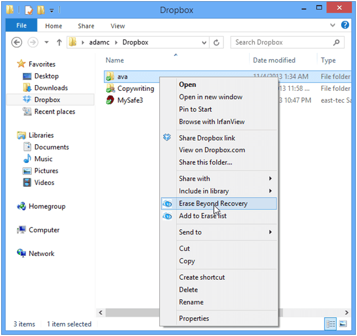Click the Favorites star icon
The height and width of the screenshot is (336, 357).
point(21,64)
